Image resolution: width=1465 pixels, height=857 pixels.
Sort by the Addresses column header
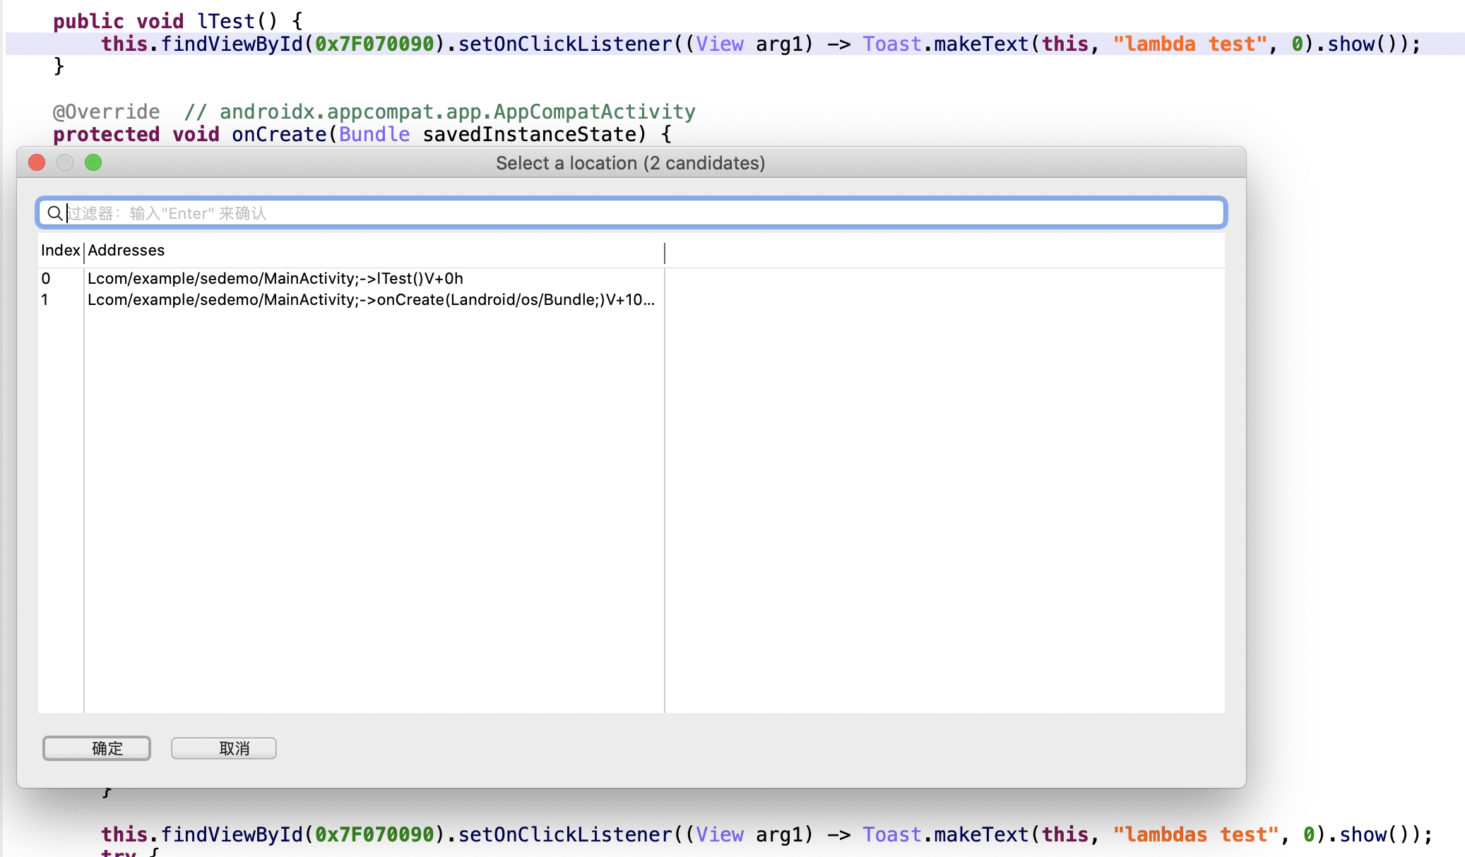[126, 251]
